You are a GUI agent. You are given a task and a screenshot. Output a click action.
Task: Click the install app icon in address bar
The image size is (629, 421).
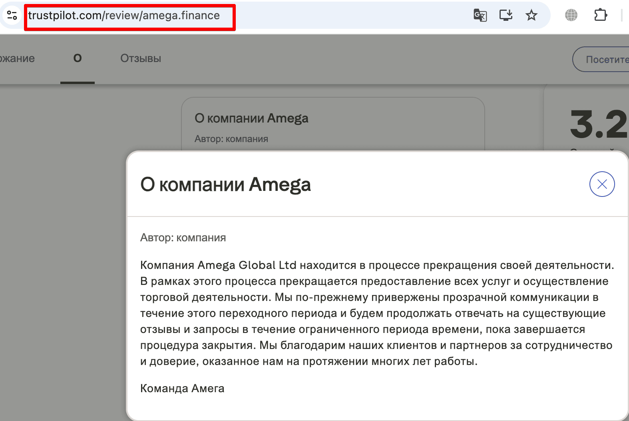506,15
